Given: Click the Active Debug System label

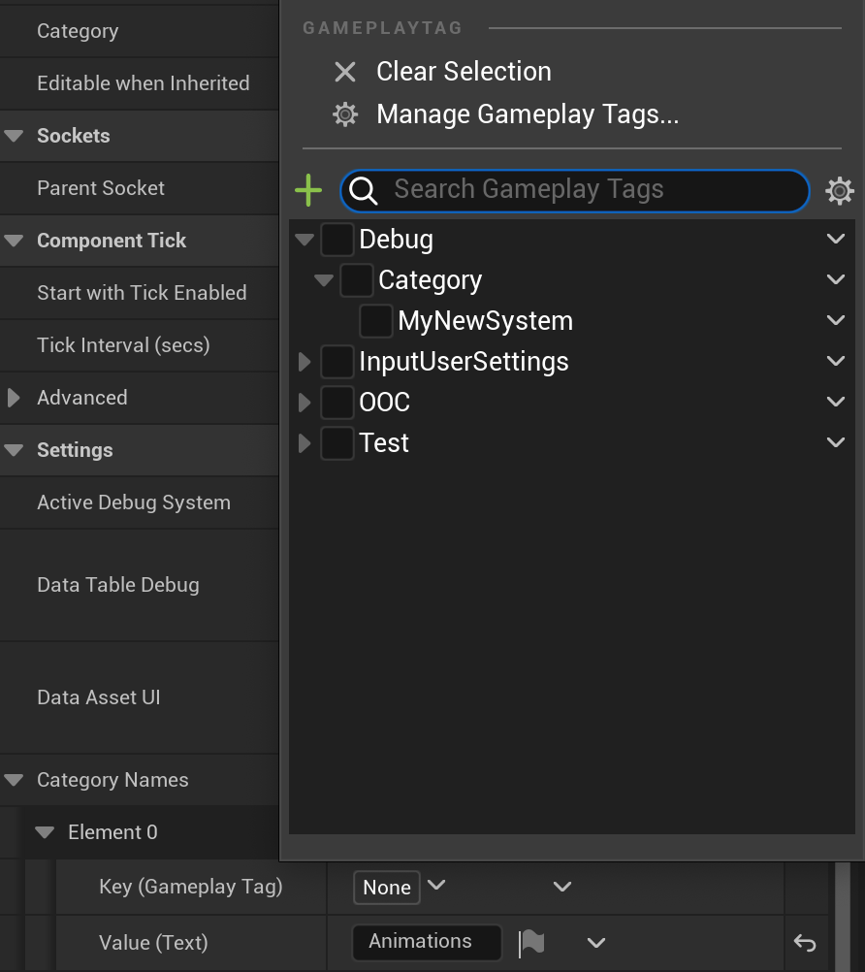Looking at the screenshot, I should (x=134, y=502).
